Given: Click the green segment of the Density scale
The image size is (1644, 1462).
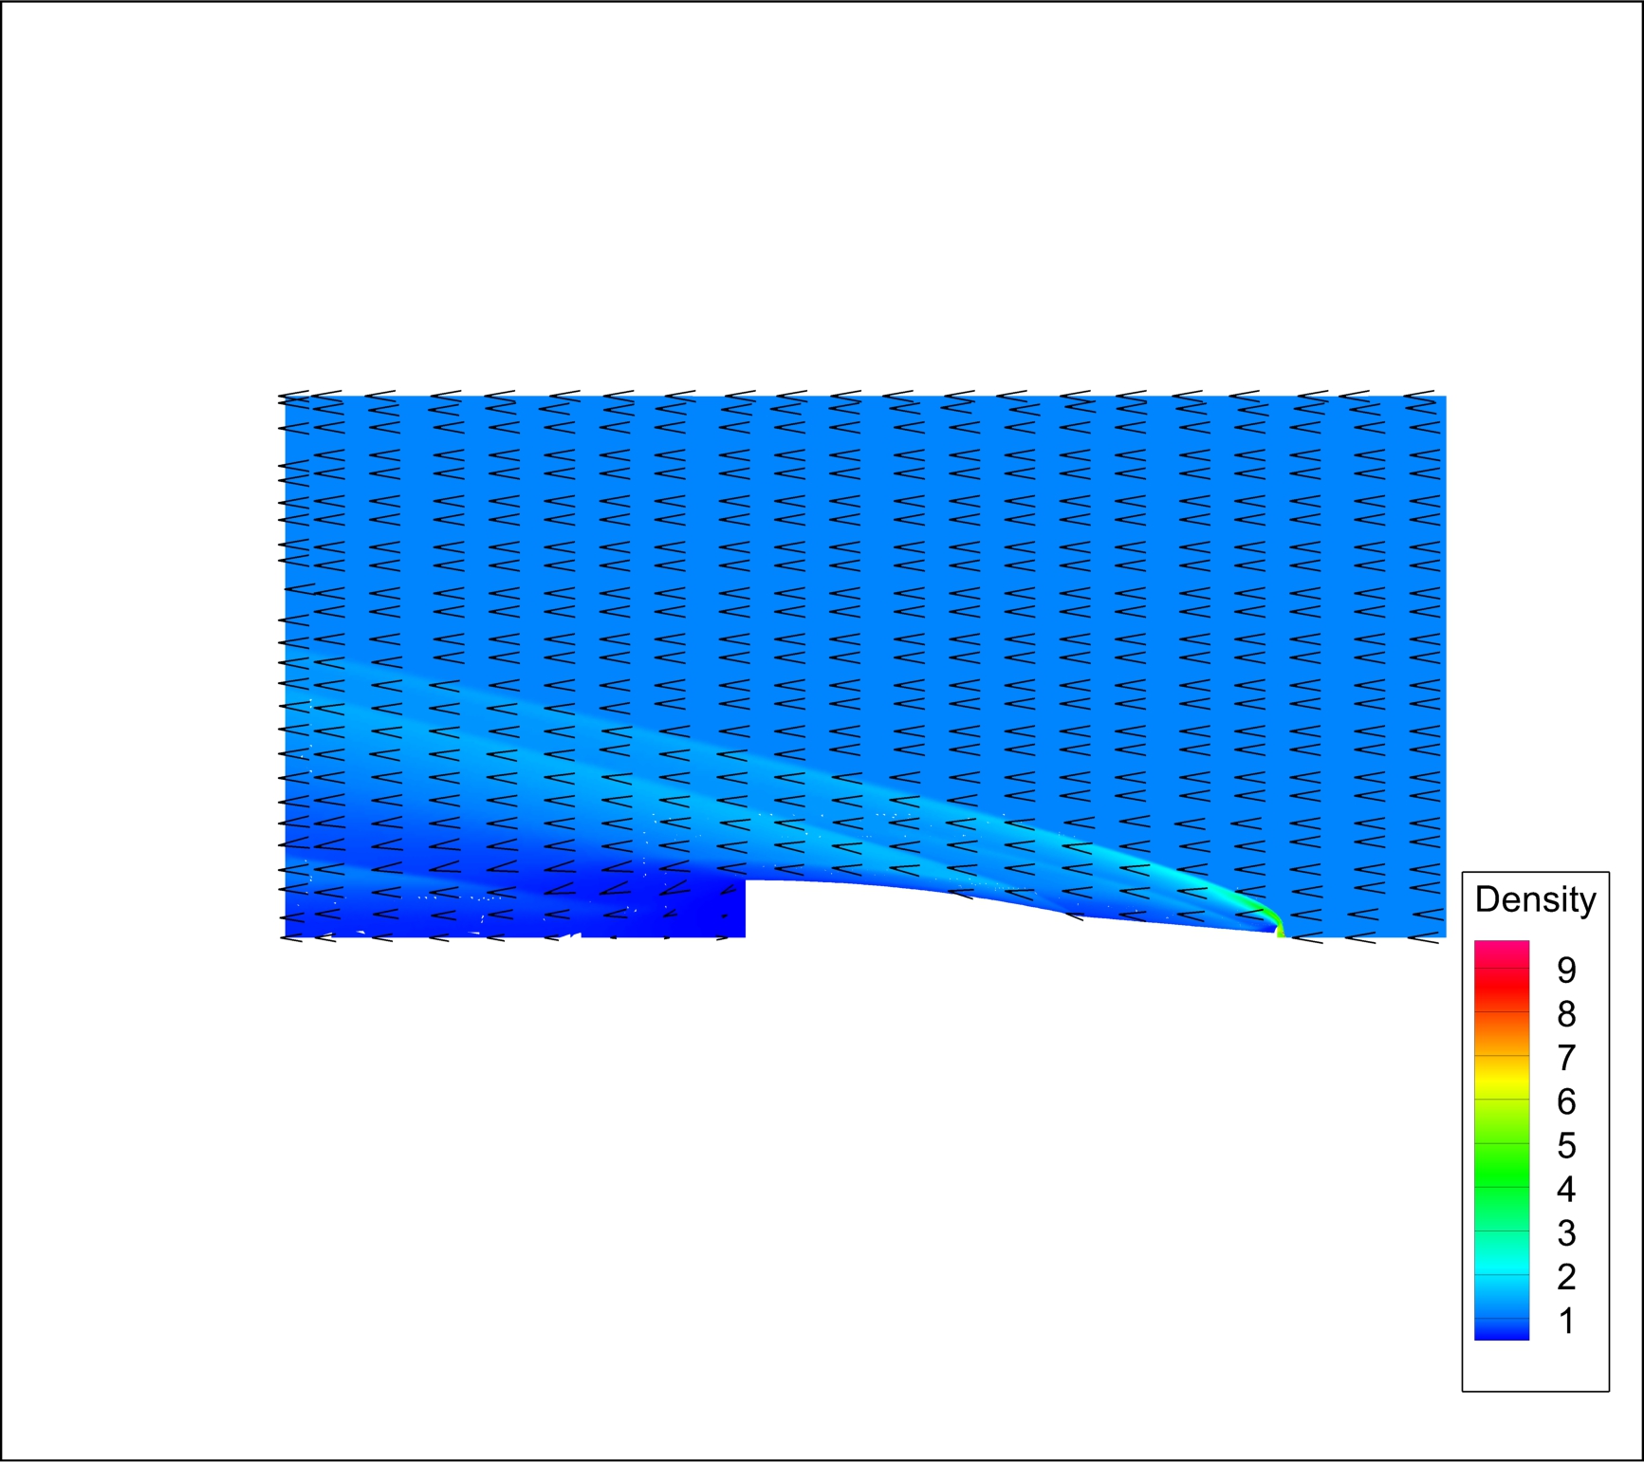Looking at the screenshot, I should (1502, 1166).
